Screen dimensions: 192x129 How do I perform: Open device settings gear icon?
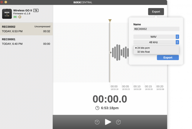[x=20, y=17]
